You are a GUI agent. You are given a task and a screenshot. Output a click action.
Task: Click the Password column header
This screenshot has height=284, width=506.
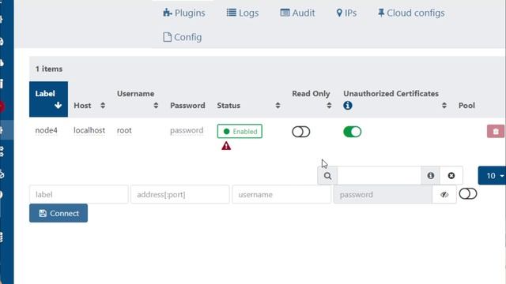(x=187, y=105)
